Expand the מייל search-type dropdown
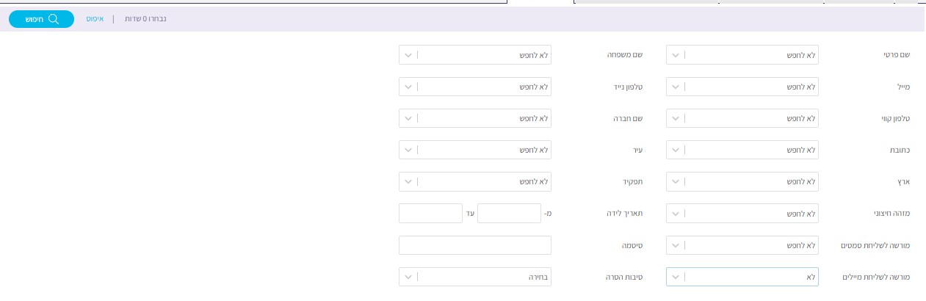This screenshot has height=301, width=926. (x=742, y=87)
